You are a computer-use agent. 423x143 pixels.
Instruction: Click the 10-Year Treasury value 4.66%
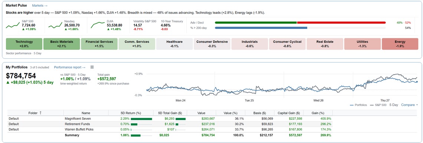coord(165,25)
